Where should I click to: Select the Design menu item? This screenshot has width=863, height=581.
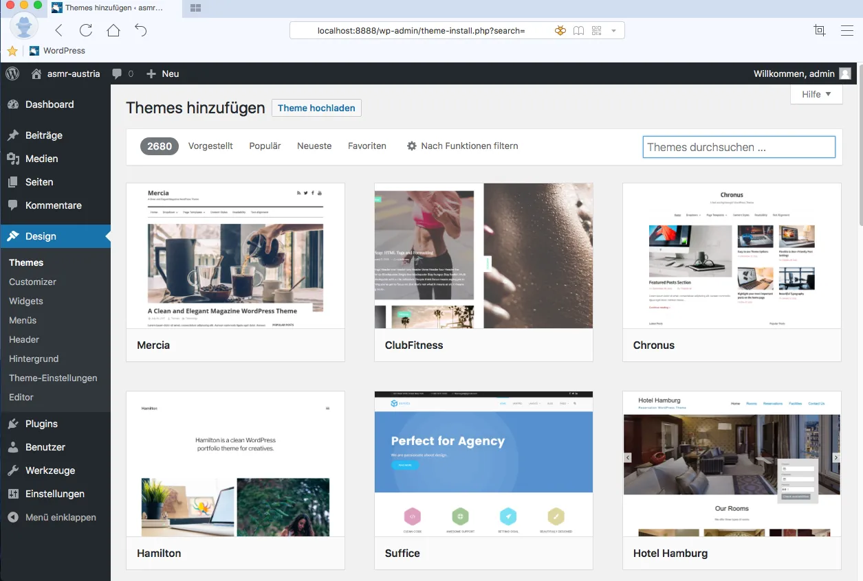pyautogui.click(x=55, y=236)
